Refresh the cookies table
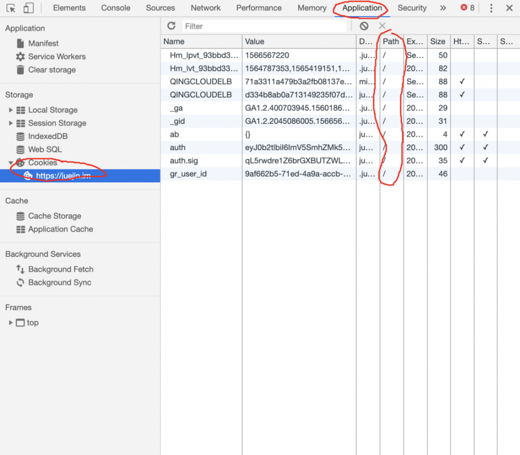 [x=172, y=26]
